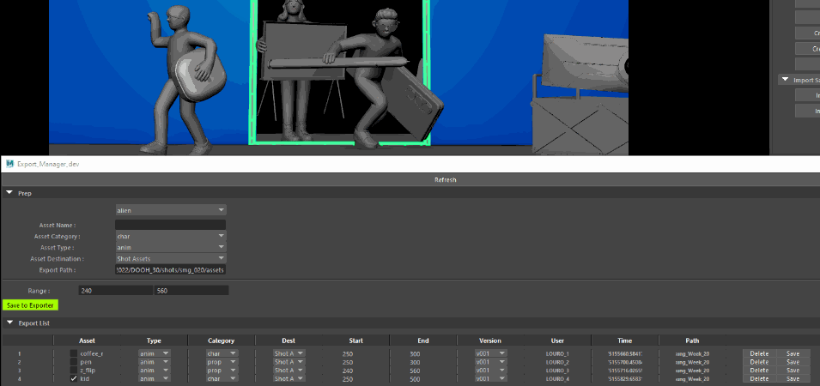Expand the Import section triangle in the side panel
Image resolution: width=820 pixels, height=386 pixels.
785,80
